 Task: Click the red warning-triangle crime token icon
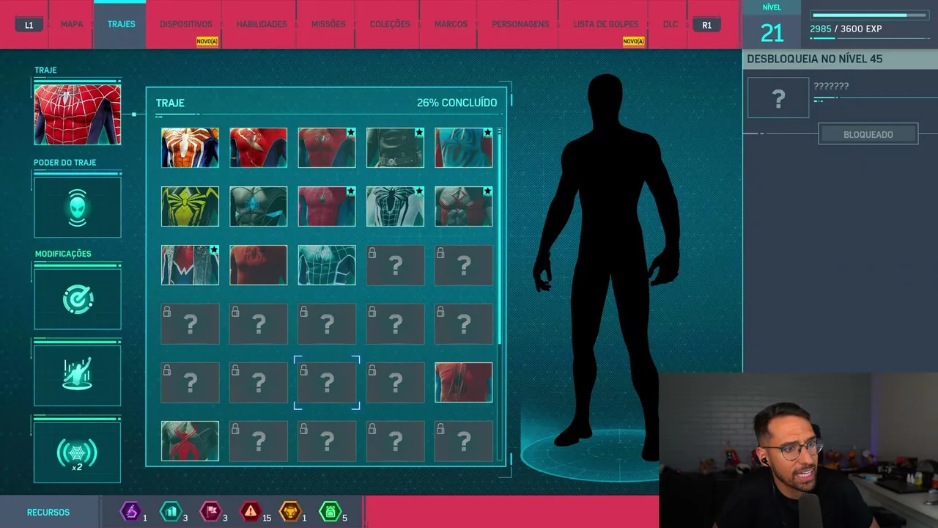pyautogui.click(x=251, y=510)
